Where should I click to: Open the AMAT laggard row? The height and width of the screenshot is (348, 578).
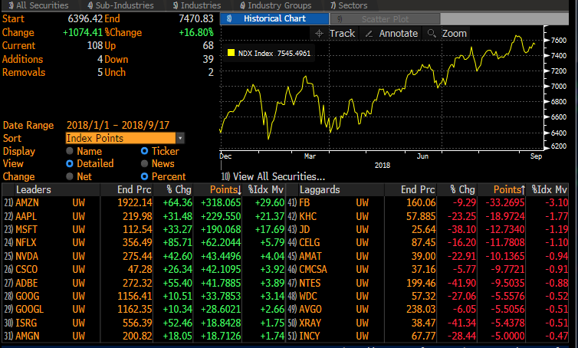[x=428, y=256]
